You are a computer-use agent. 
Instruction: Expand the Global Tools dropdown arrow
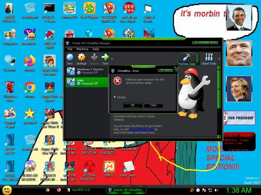coord(219,59)
